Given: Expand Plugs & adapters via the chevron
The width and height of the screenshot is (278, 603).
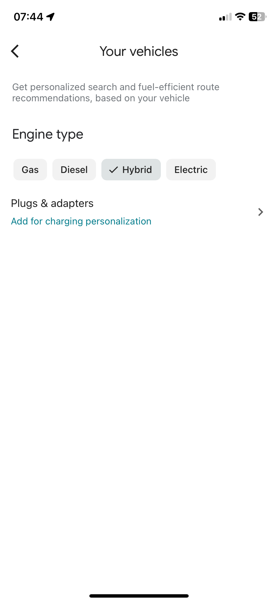Looking at the screenshot, I should (x=261, y=212).
